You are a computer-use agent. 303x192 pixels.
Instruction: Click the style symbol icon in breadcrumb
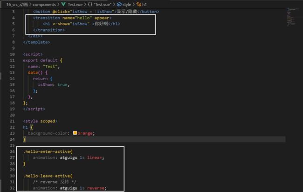(119, 4)
